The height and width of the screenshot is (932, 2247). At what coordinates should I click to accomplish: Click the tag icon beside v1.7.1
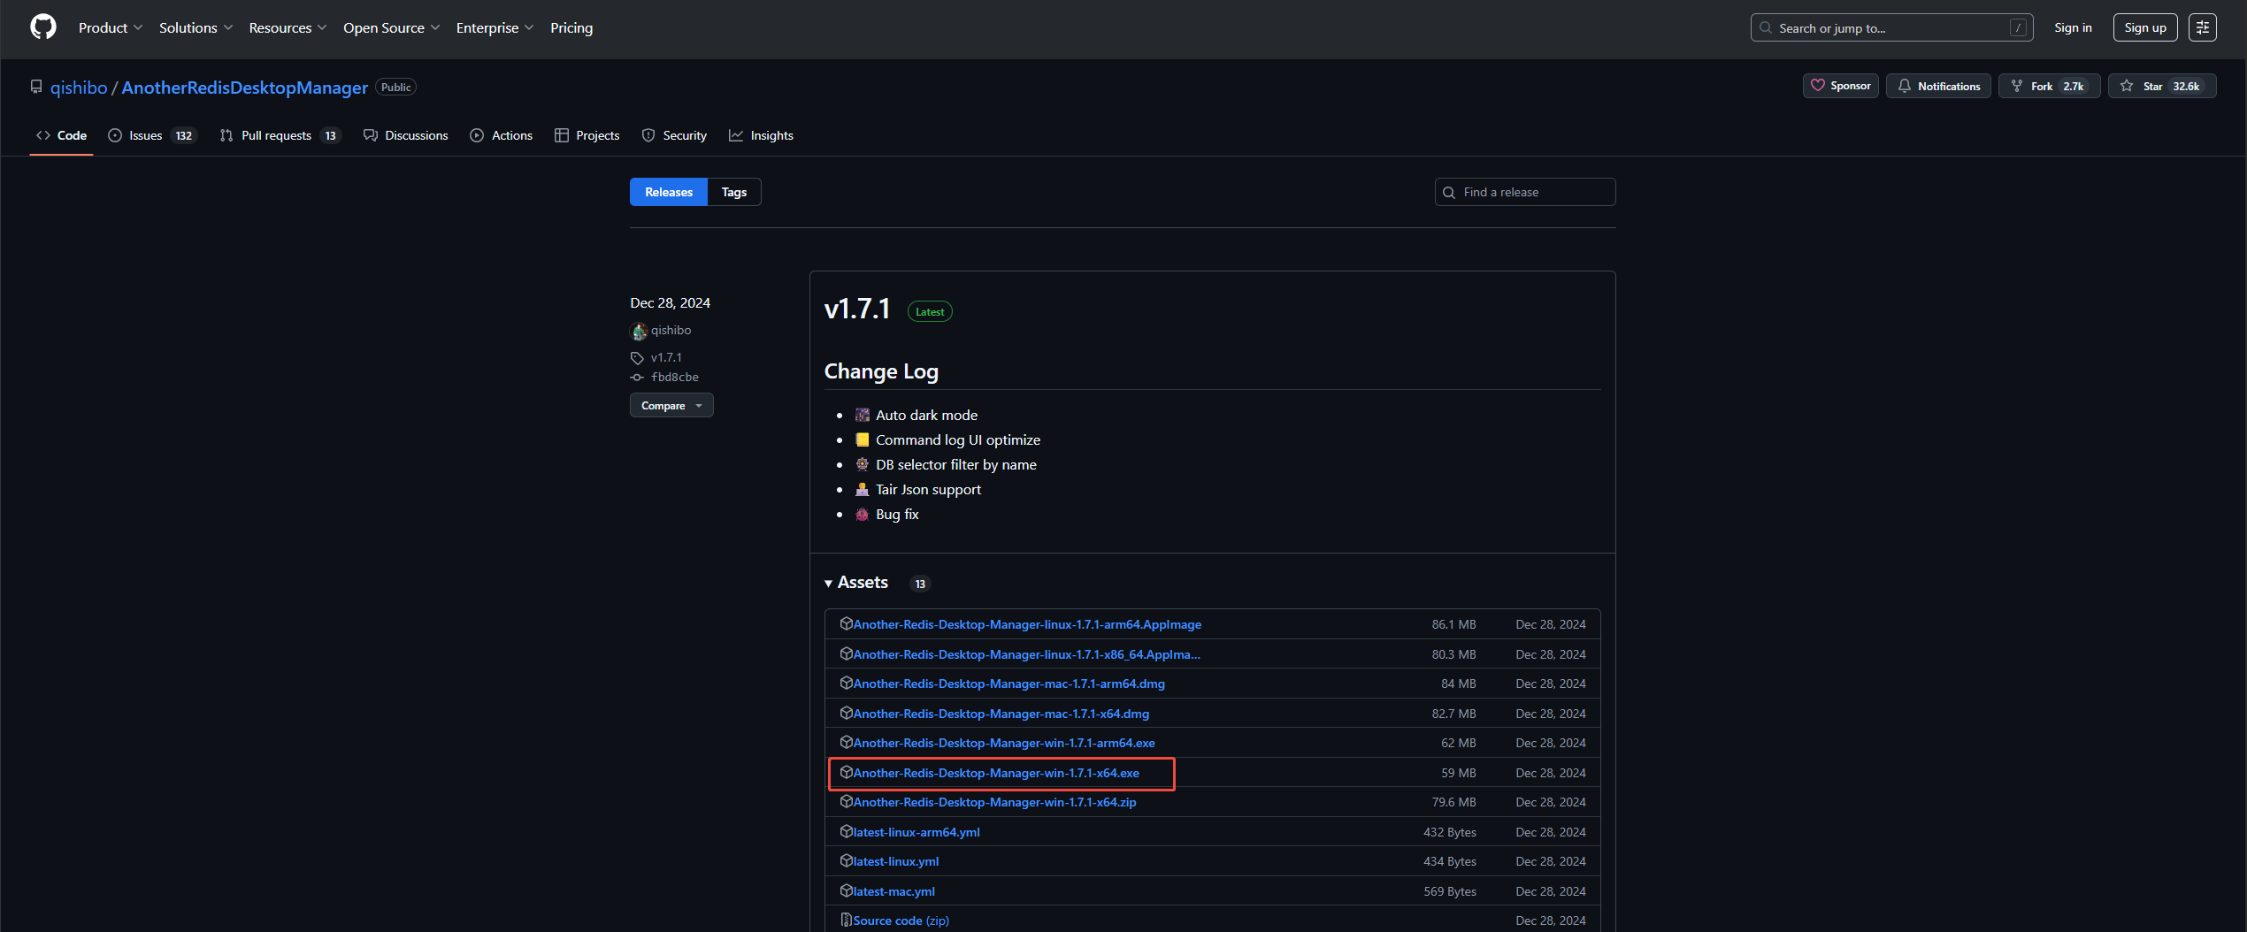click(x=636, y=357)
